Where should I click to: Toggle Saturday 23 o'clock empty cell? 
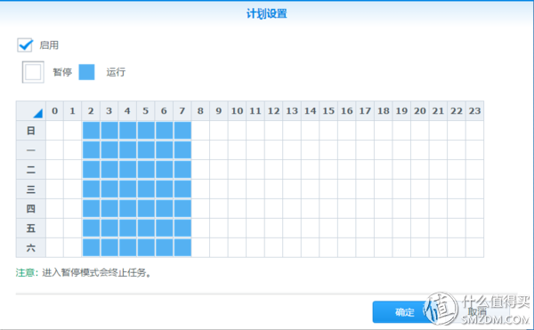474,247
